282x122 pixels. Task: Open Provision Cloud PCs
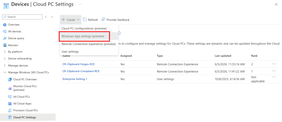pyautogui.click(x=26, y=110)
